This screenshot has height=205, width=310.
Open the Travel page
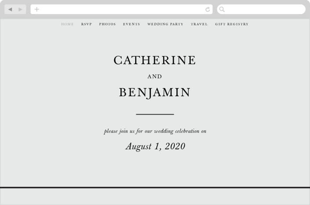199,24
